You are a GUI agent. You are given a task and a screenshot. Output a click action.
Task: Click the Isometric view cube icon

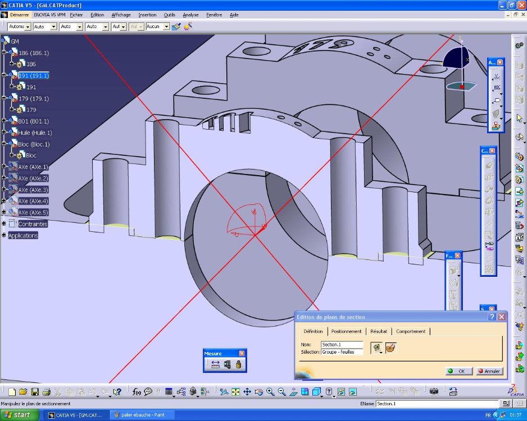click(x=316, y=392)
